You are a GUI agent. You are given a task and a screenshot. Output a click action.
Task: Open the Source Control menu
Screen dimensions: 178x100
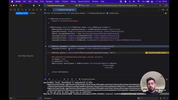[x=84, y=1]
